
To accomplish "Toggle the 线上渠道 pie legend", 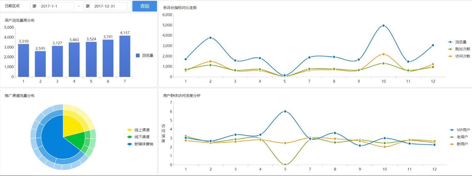I will pos(138,130).
